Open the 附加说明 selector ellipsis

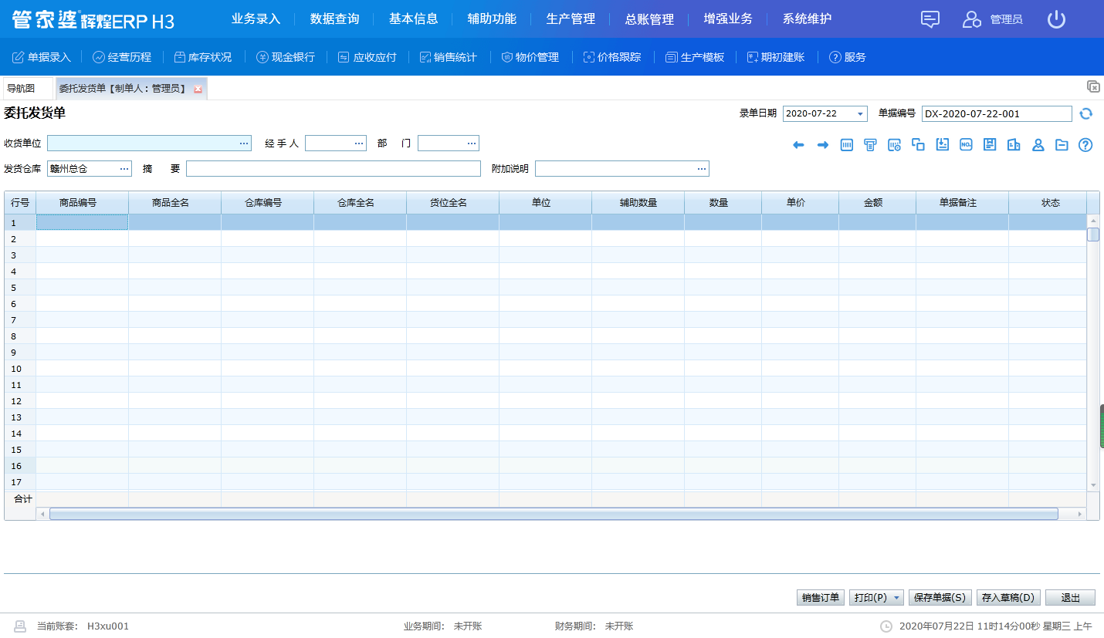702,169
